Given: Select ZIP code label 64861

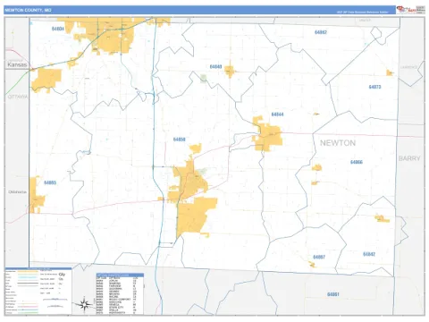Looking at the screenshot, I should (333, 294).
